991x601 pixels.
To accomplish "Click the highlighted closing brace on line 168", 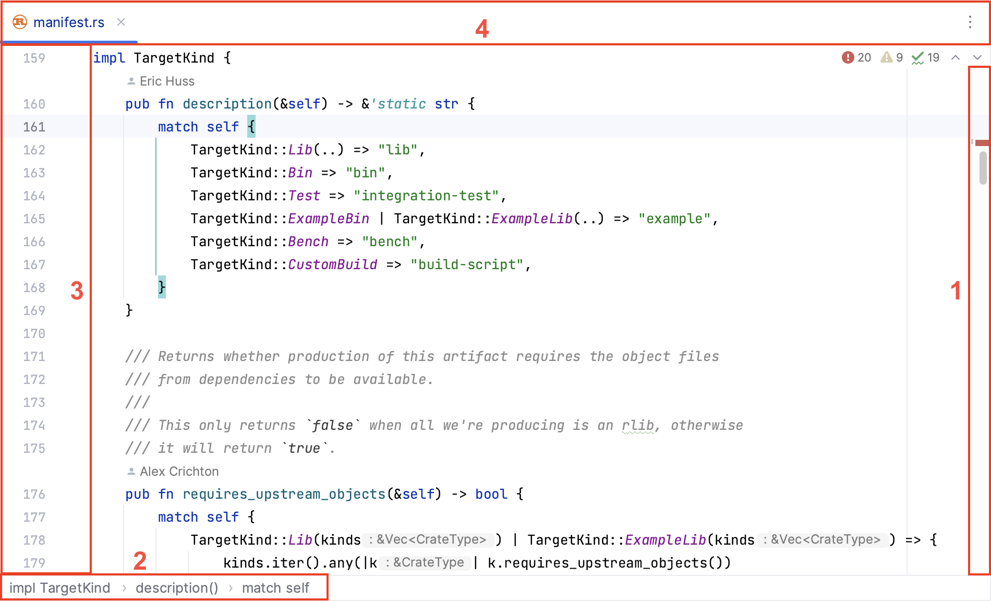I will pyautogui.click(x=162, y=287).
